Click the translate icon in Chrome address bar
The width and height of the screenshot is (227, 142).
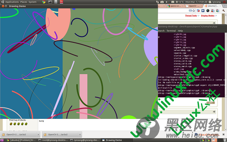(x=190, y=11)
